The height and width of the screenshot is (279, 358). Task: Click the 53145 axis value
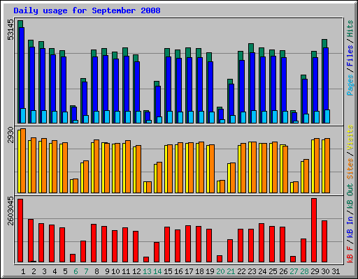tap(10, 29)
